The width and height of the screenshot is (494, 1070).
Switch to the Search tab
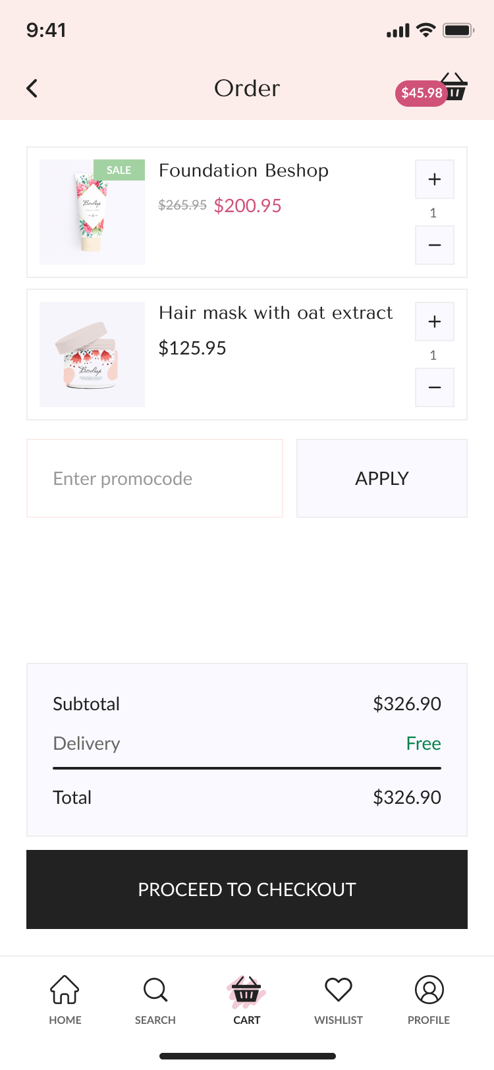(x=155, y=1000)
